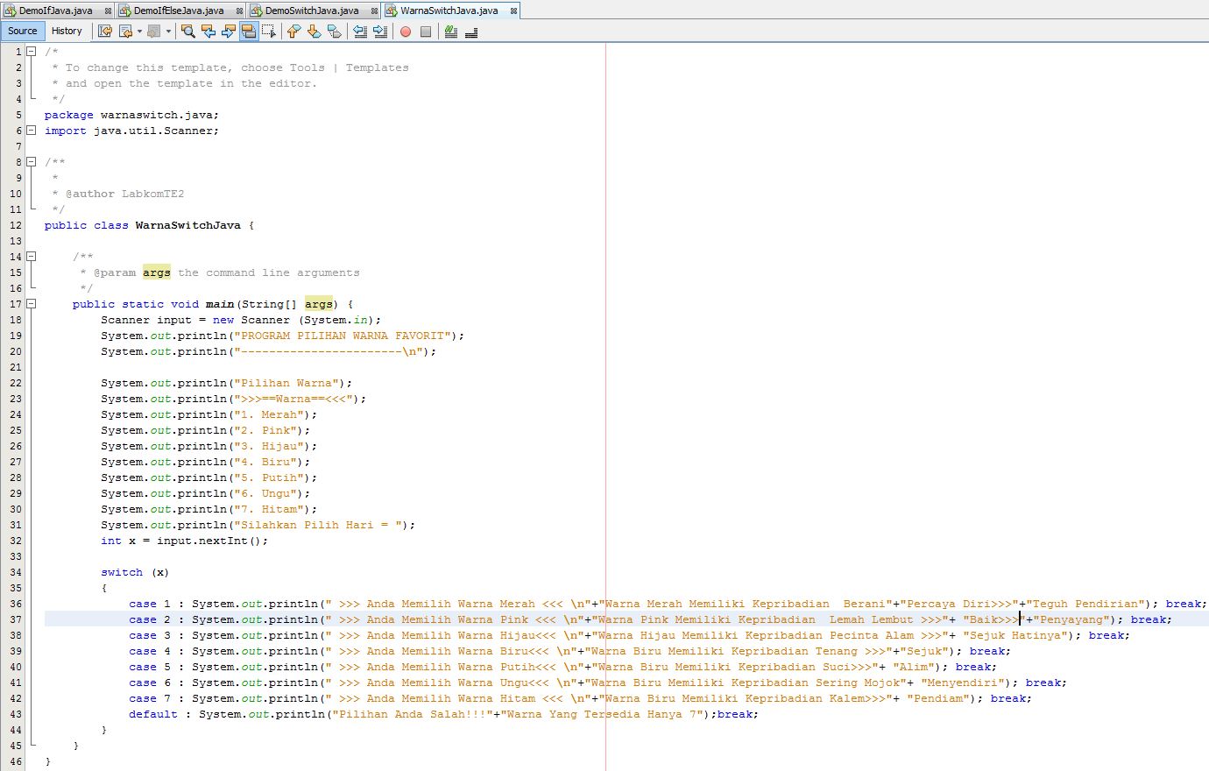Go back in editor navigation history

[x=125, y=32]
